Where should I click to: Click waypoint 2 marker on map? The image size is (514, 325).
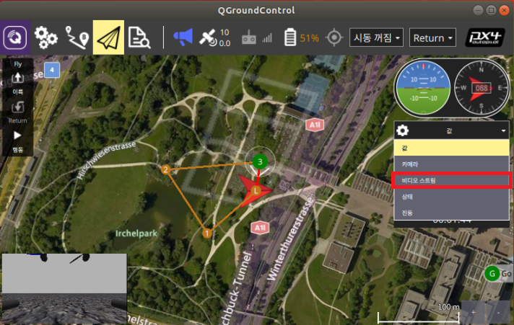pyautogui.click(x=165, y=169)
